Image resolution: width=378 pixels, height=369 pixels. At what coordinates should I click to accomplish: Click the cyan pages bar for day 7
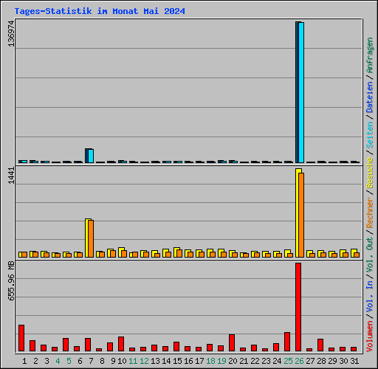click(x=91, y=156)
